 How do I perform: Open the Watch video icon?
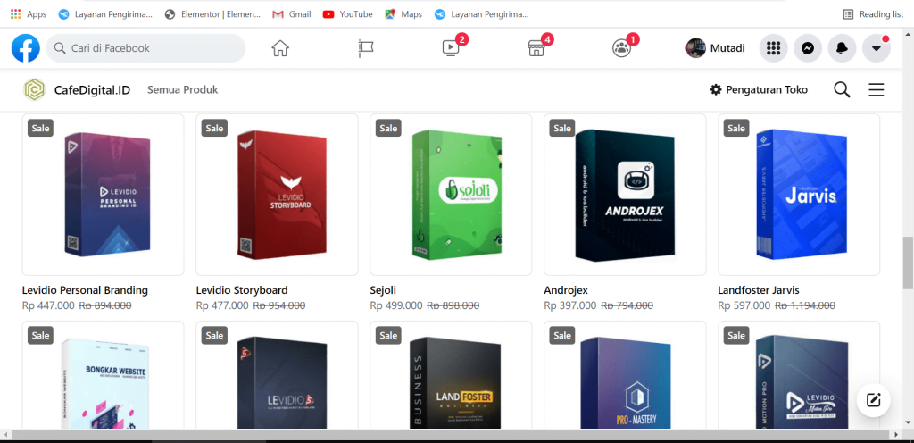[451, 48]
